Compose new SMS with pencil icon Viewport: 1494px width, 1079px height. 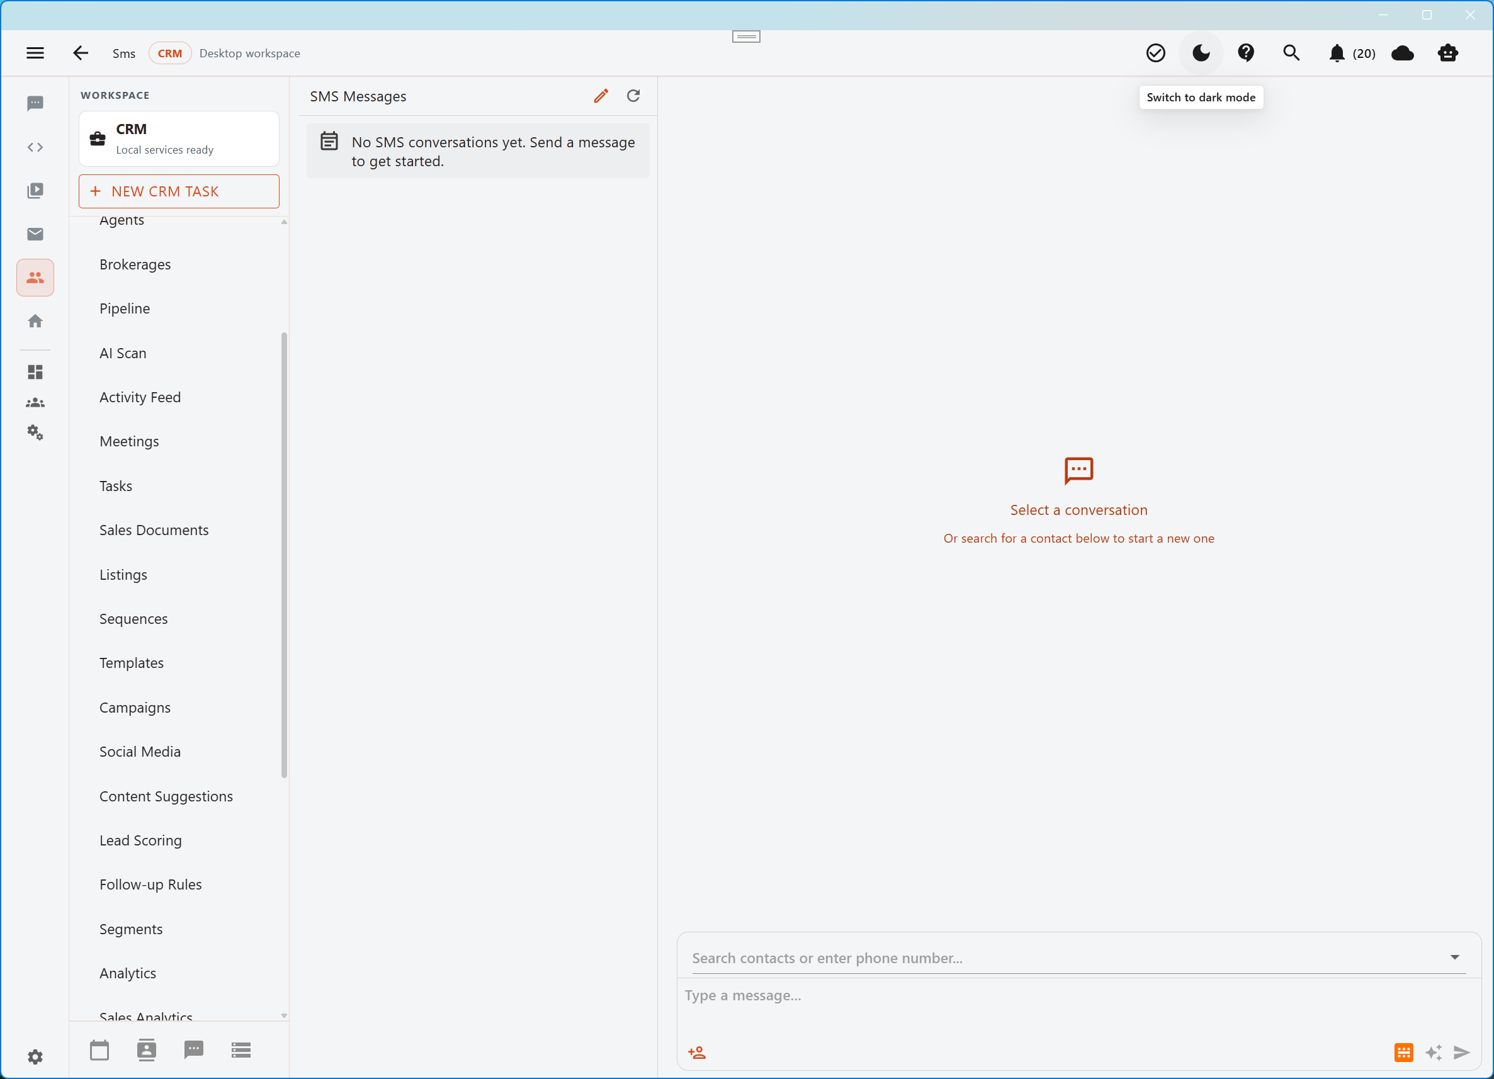601,96
